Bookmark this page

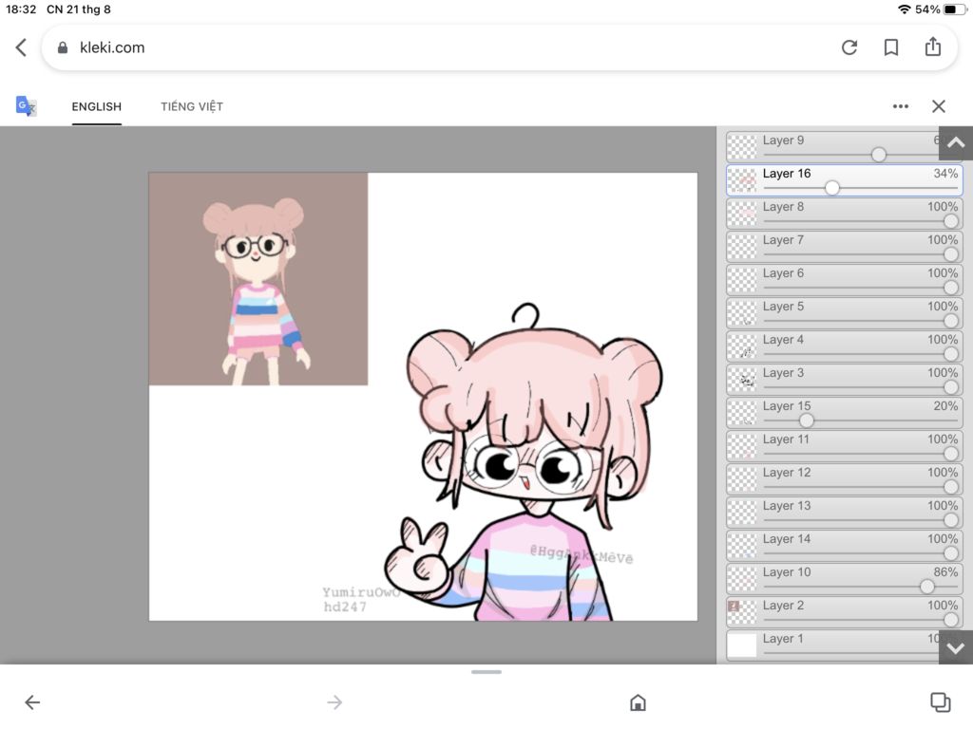pos(891,47)
